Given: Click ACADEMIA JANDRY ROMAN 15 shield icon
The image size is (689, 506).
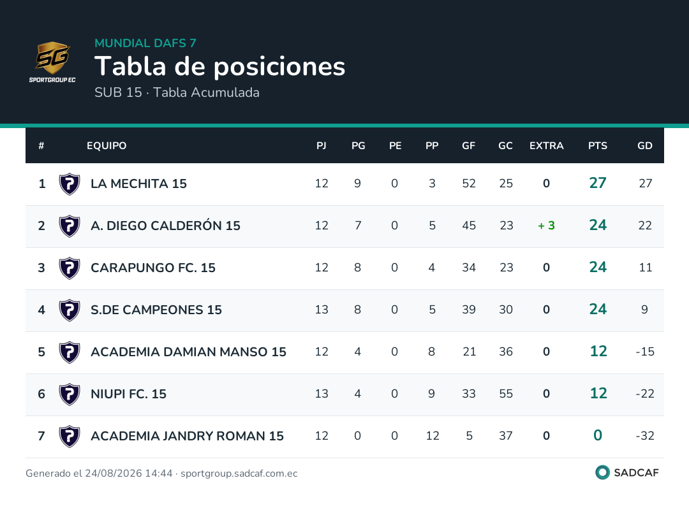Looking at the screenshot, I should [x=70, y=437].
